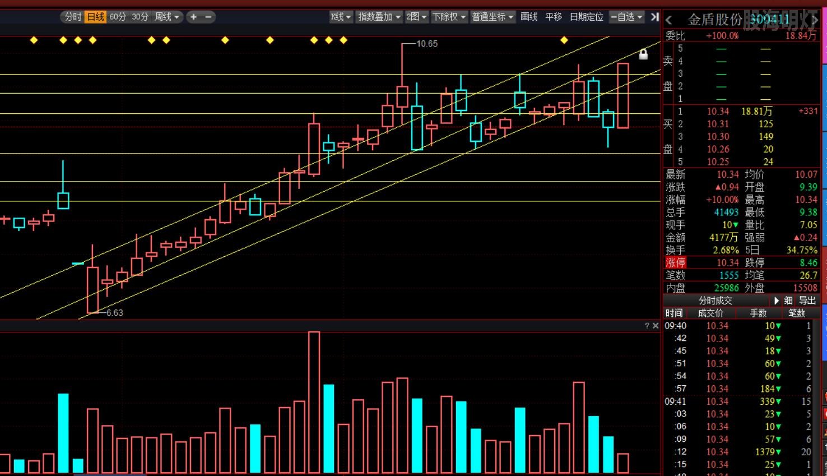Activate the 画线 drawing tool
Viewport: 827px width, 476px height.
point(529,17)
